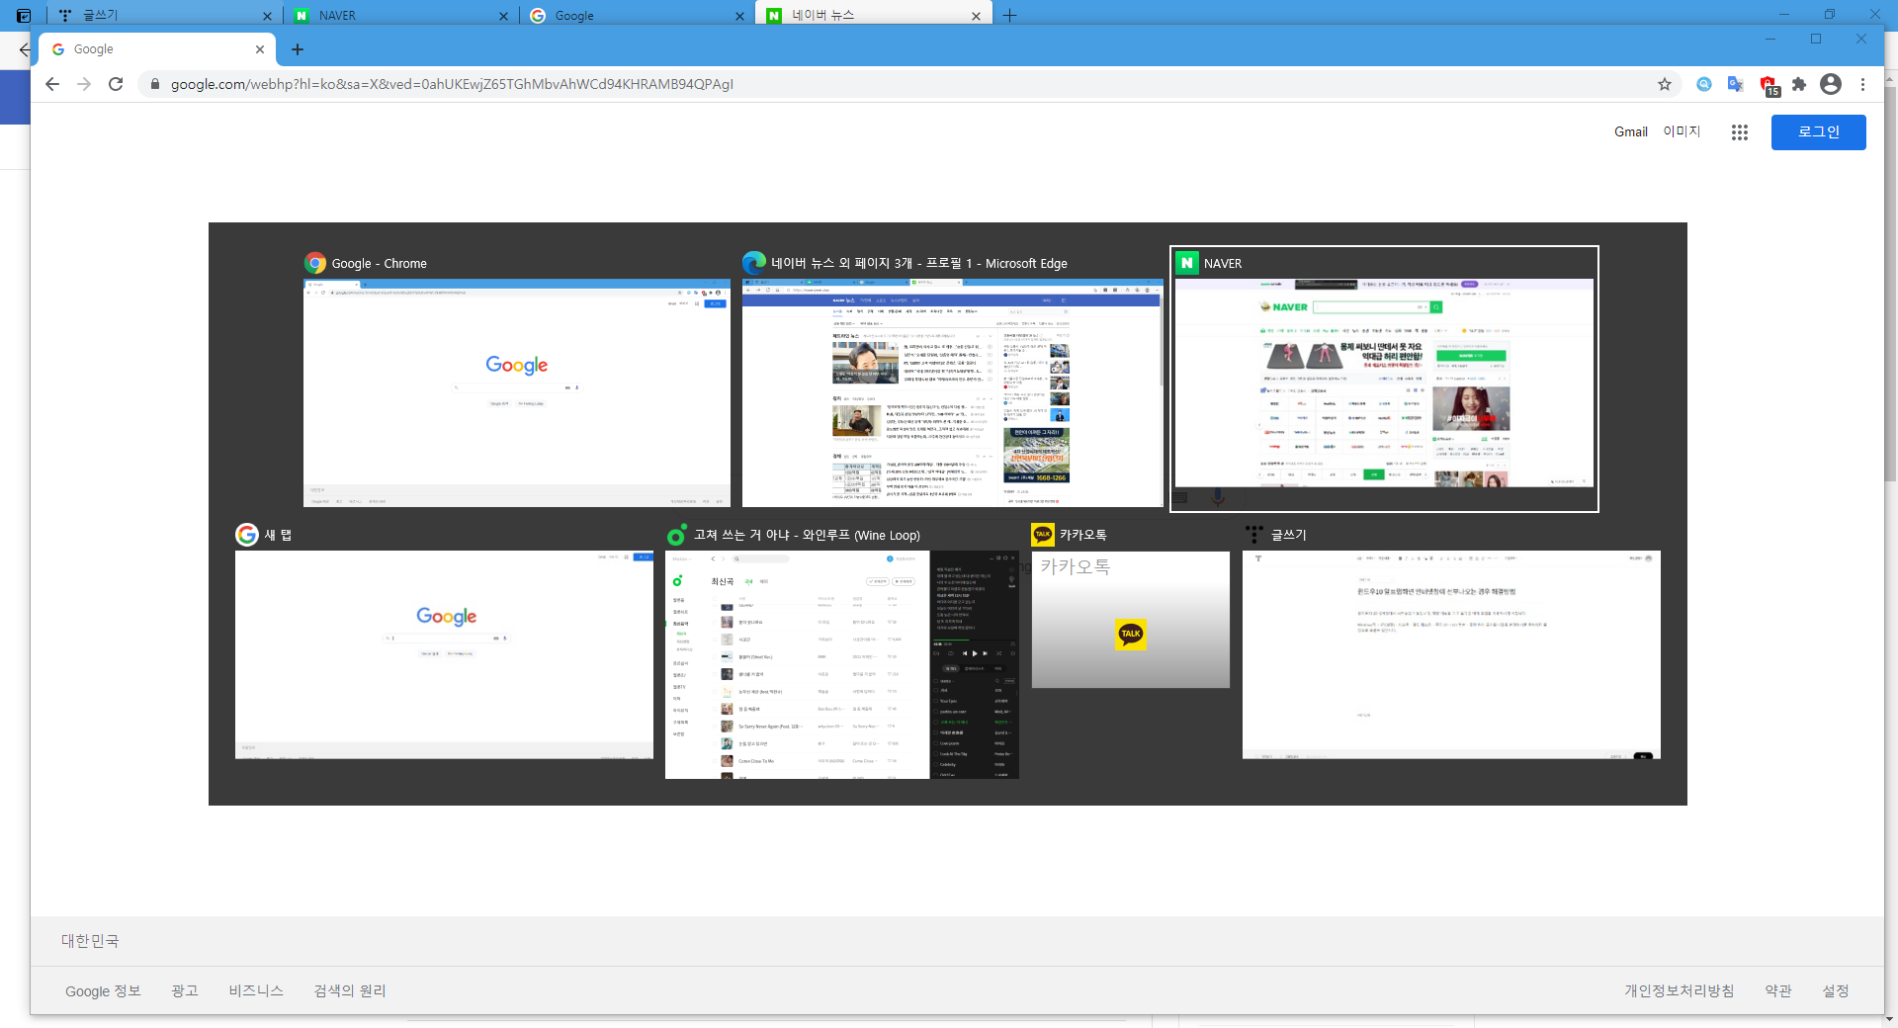
Task: Open the red extension with badge 15
Action: pos(1769,85)
